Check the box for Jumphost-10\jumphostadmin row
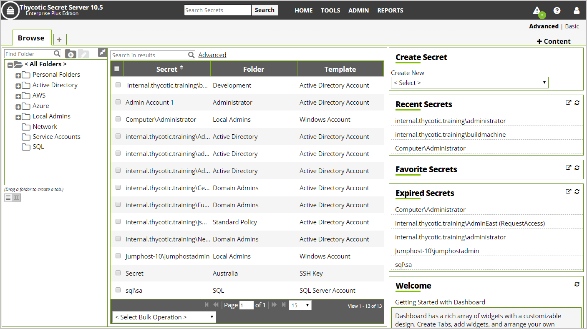The height and width of the screenshot is (329, 587). (x=118, y=256)
